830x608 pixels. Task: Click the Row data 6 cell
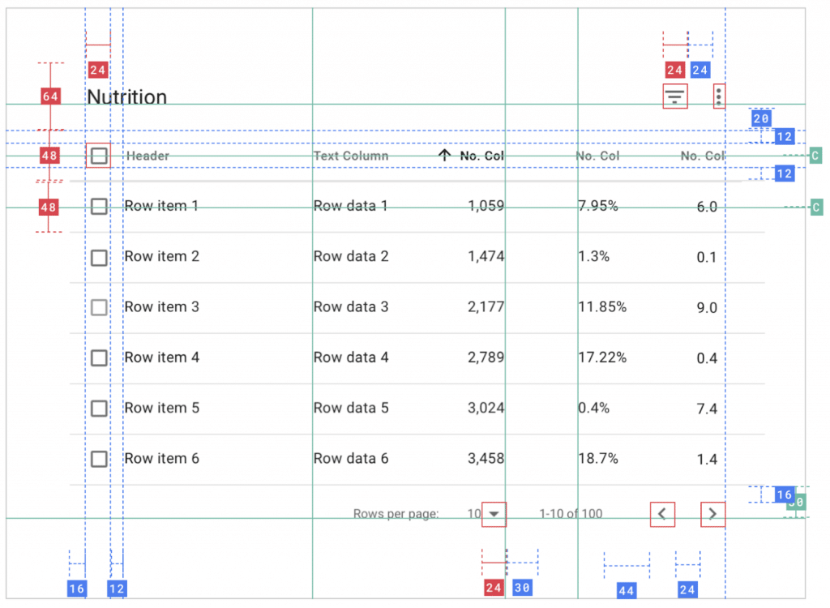point(351,459)
